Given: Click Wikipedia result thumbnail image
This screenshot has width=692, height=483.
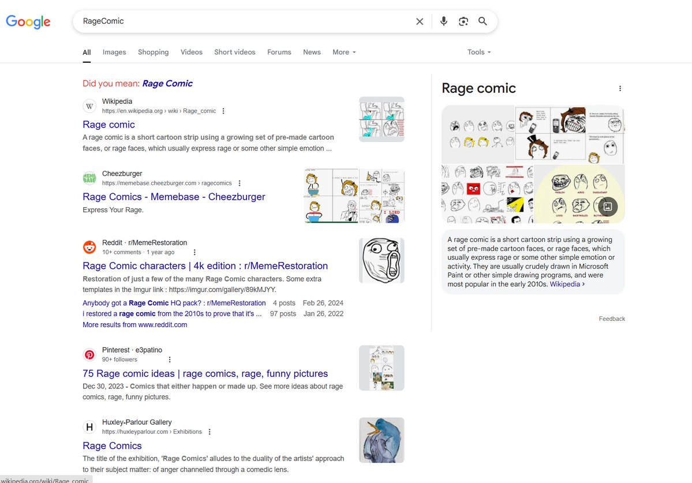Looking at the screenshot, I should click(x=381, y=119).
